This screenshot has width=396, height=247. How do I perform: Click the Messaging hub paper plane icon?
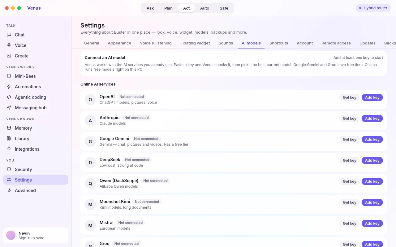(x=9, y=108)
